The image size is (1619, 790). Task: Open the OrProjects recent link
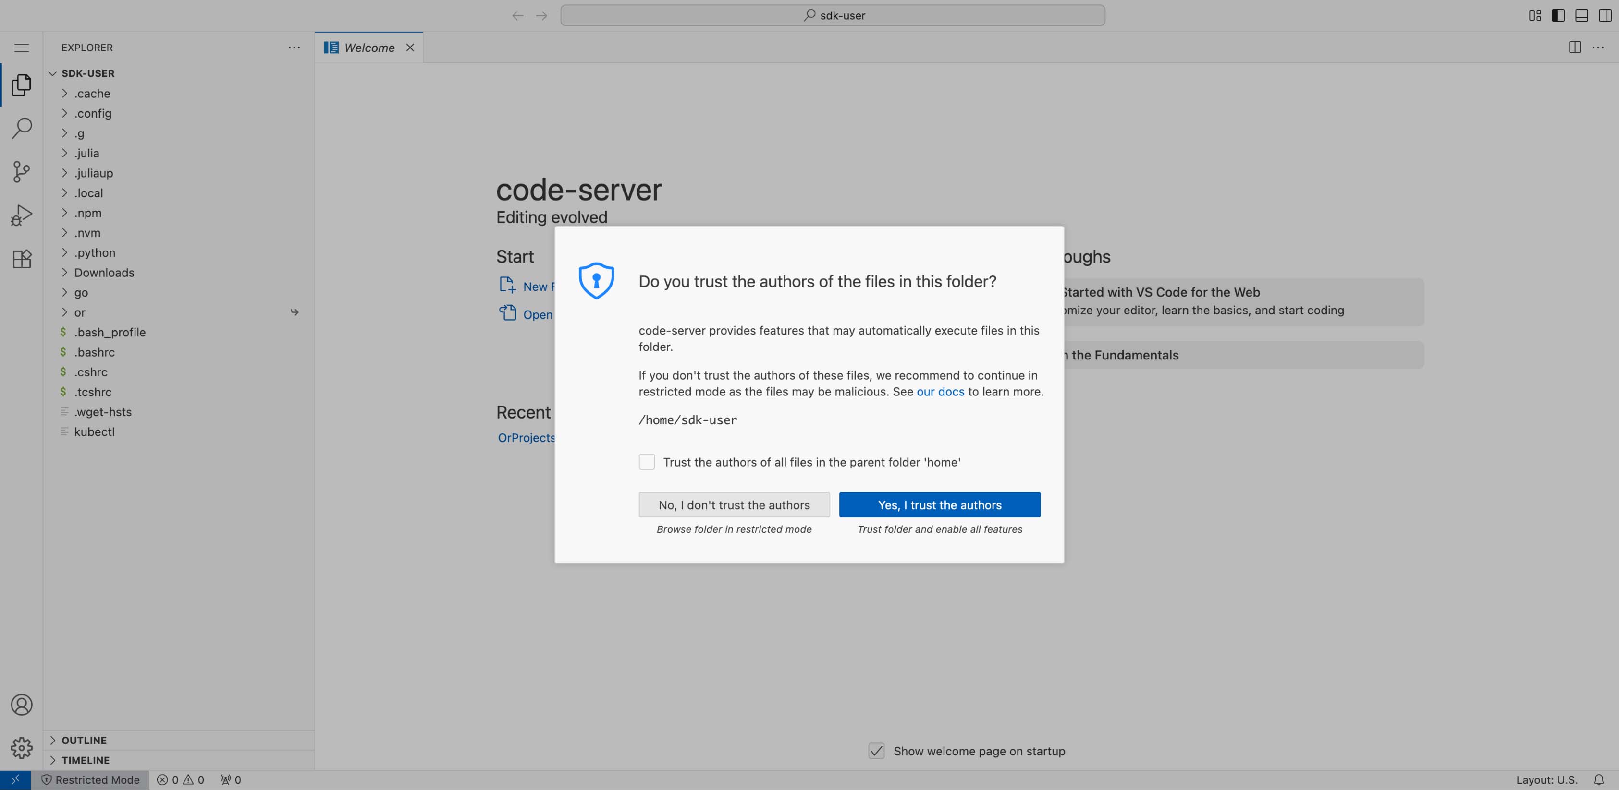[526, 438]
